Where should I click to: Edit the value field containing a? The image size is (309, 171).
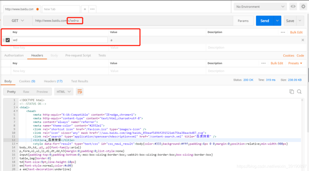tap(157, 40)
